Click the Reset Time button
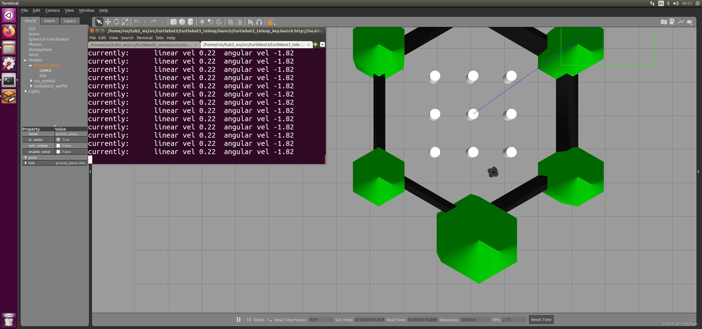 (x=541, y=320)
